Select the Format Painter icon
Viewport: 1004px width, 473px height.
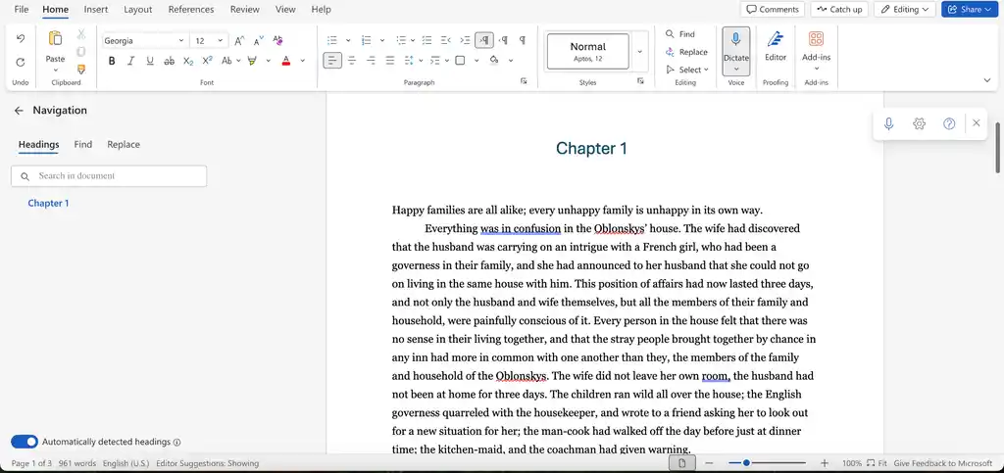click(x=81, y=69)
